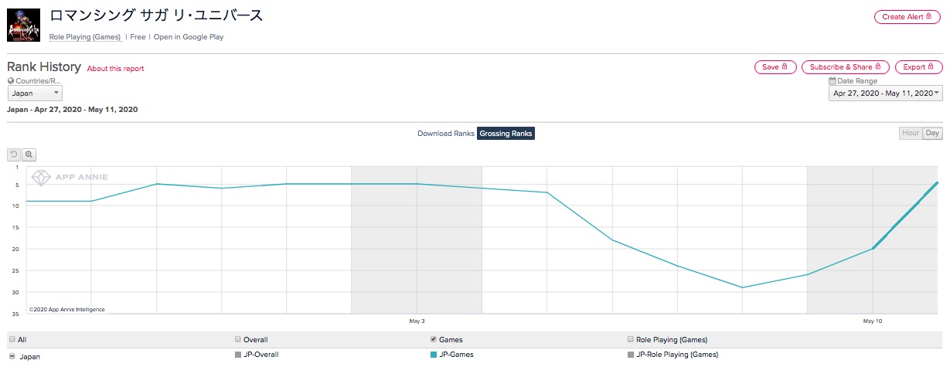The height and width of the screenshot is (367, 950).
Task: Click the May 3 axis label
Action: coord(417,321)
